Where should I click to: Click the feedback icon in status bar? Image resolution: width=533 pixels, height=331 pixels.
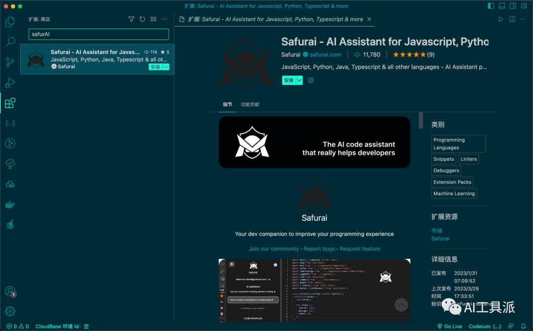coord(511,326)
